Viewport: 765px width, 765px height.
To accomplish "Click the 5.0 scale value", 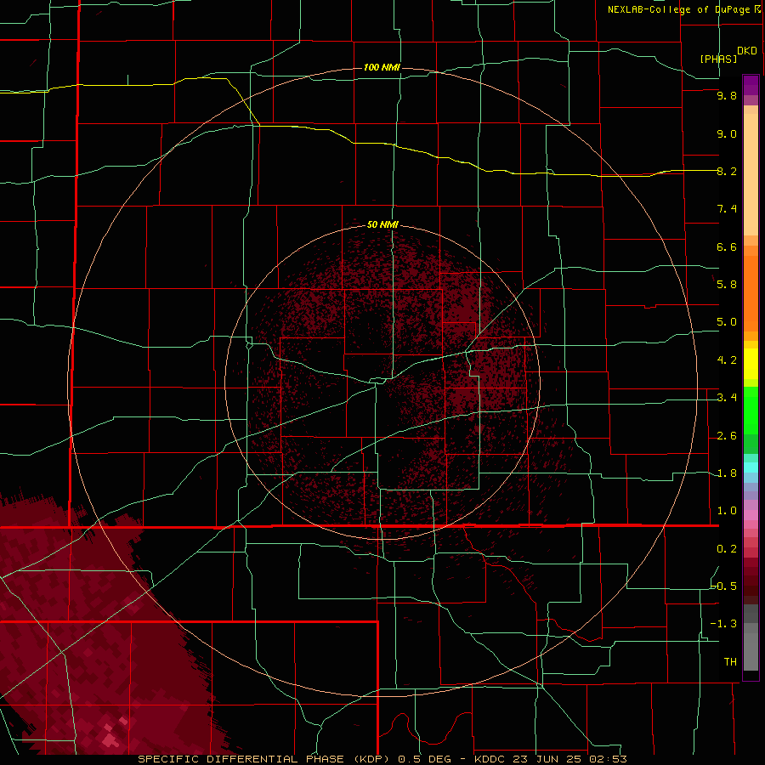I will (727, 322).
